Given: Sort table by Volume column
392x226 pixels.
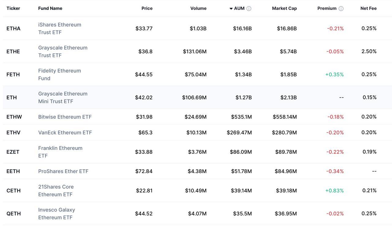Looking at the screenshot, I should pyautogui.click(x=198, y=8).
